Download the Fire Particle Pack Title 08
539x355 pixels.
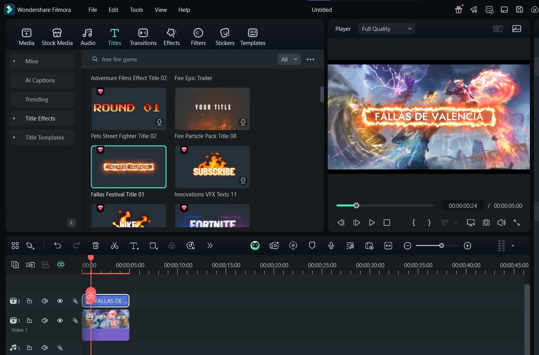[x=243, y=122]
